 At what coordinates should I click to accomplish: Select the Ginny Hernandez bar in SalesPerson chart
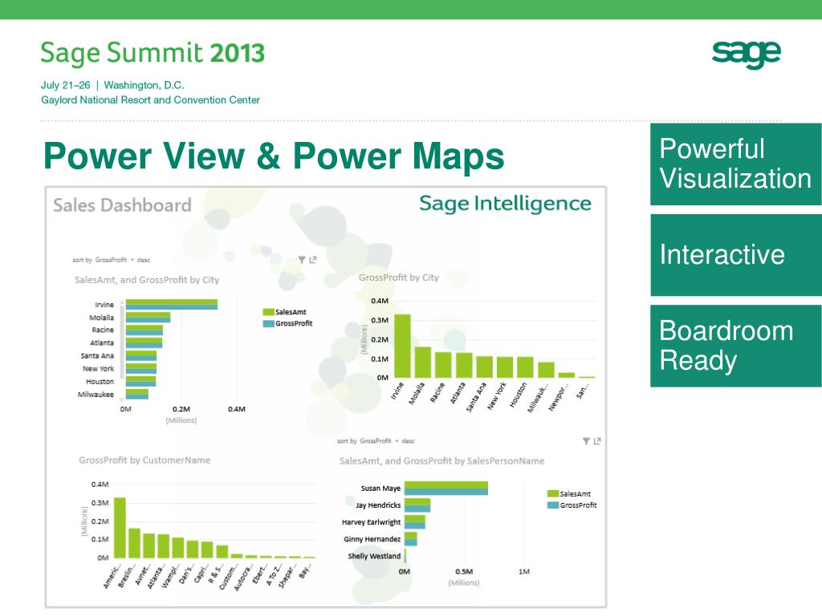tap(410, 539)
